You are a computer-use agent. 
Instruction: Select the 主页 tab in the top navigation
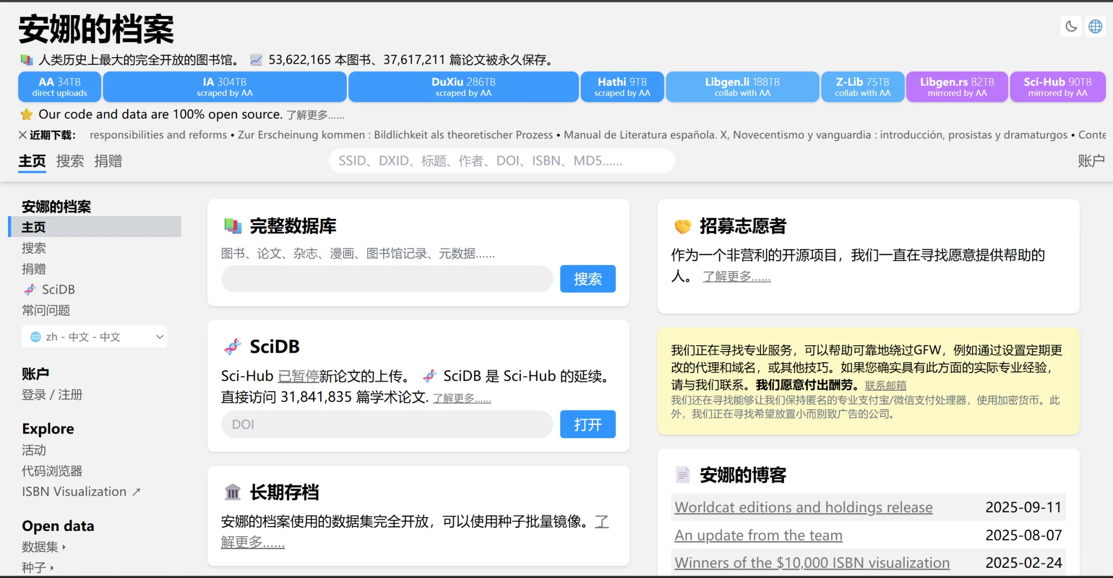[32, 161]
